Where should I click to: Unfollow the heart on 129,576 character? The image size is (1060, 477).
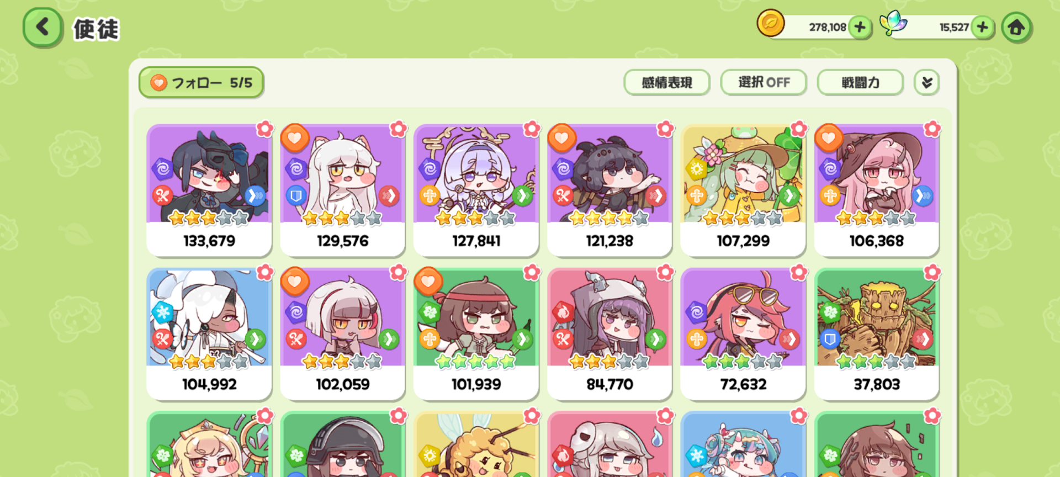tap(295, 137)
